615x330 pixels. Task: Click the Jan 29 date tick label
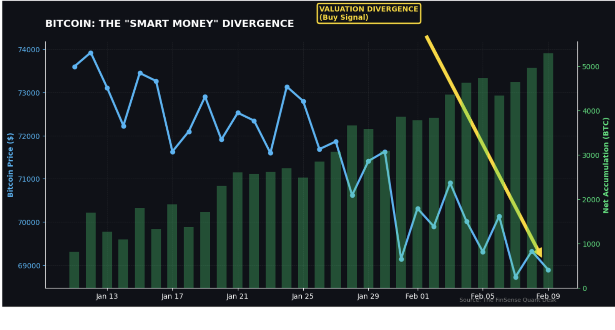[368, 296]
